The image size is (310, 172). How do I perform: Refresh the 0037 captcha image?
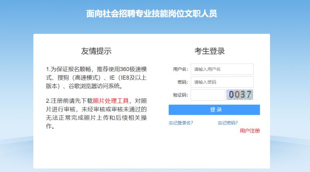(239, 95)
